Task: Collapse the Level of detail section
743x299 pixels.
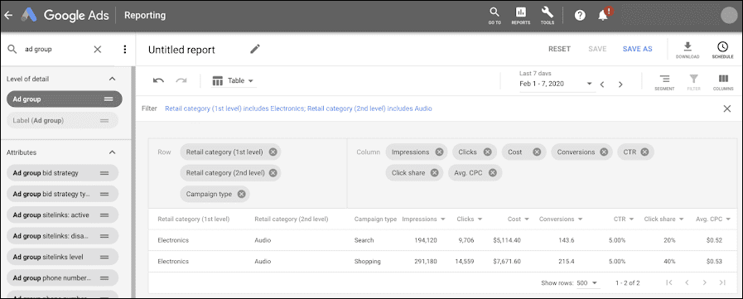Action: (x=112, y=80)
